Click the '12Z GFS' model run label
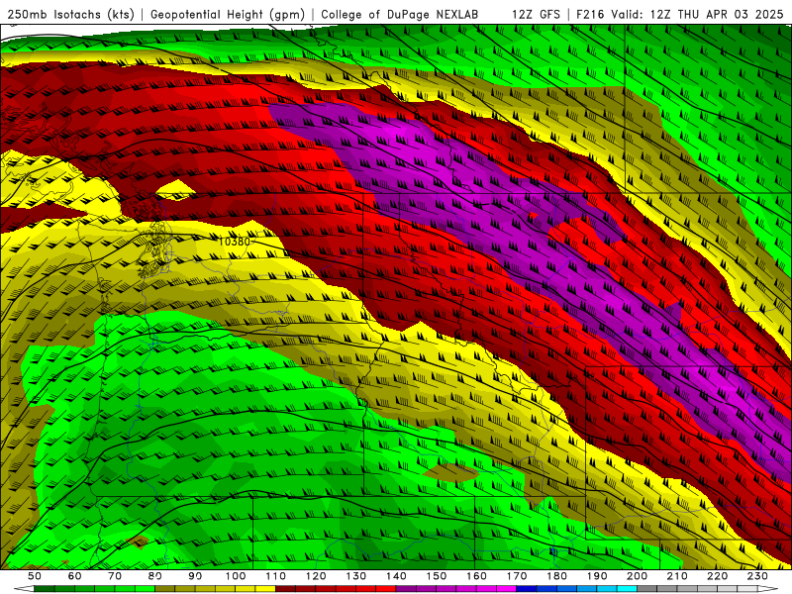 pos(536,14)
